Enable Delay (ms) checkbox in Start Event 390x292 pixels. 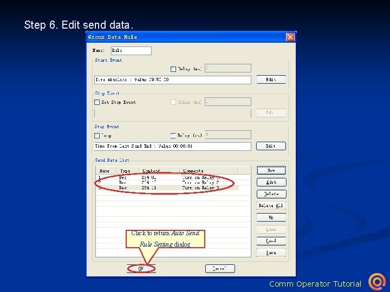[173, 69]
